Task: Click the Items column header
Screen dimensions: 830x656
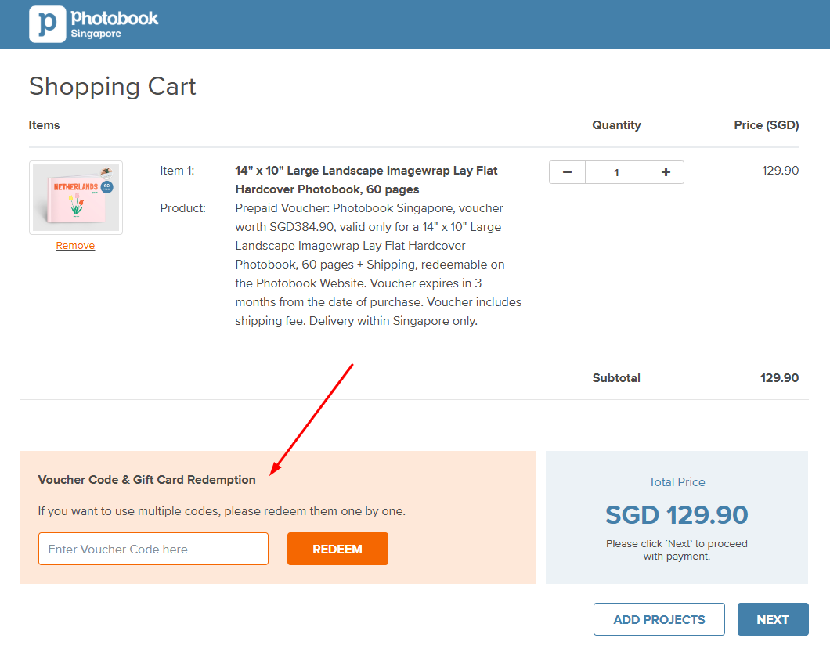Action: [44, 125]
